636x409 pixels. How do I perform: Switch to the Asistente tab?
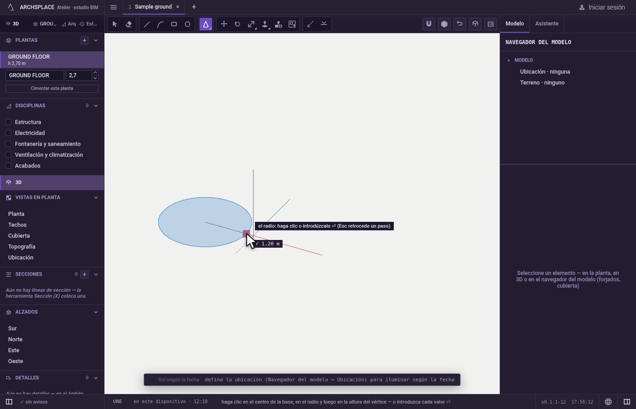[x=547, y=24]
